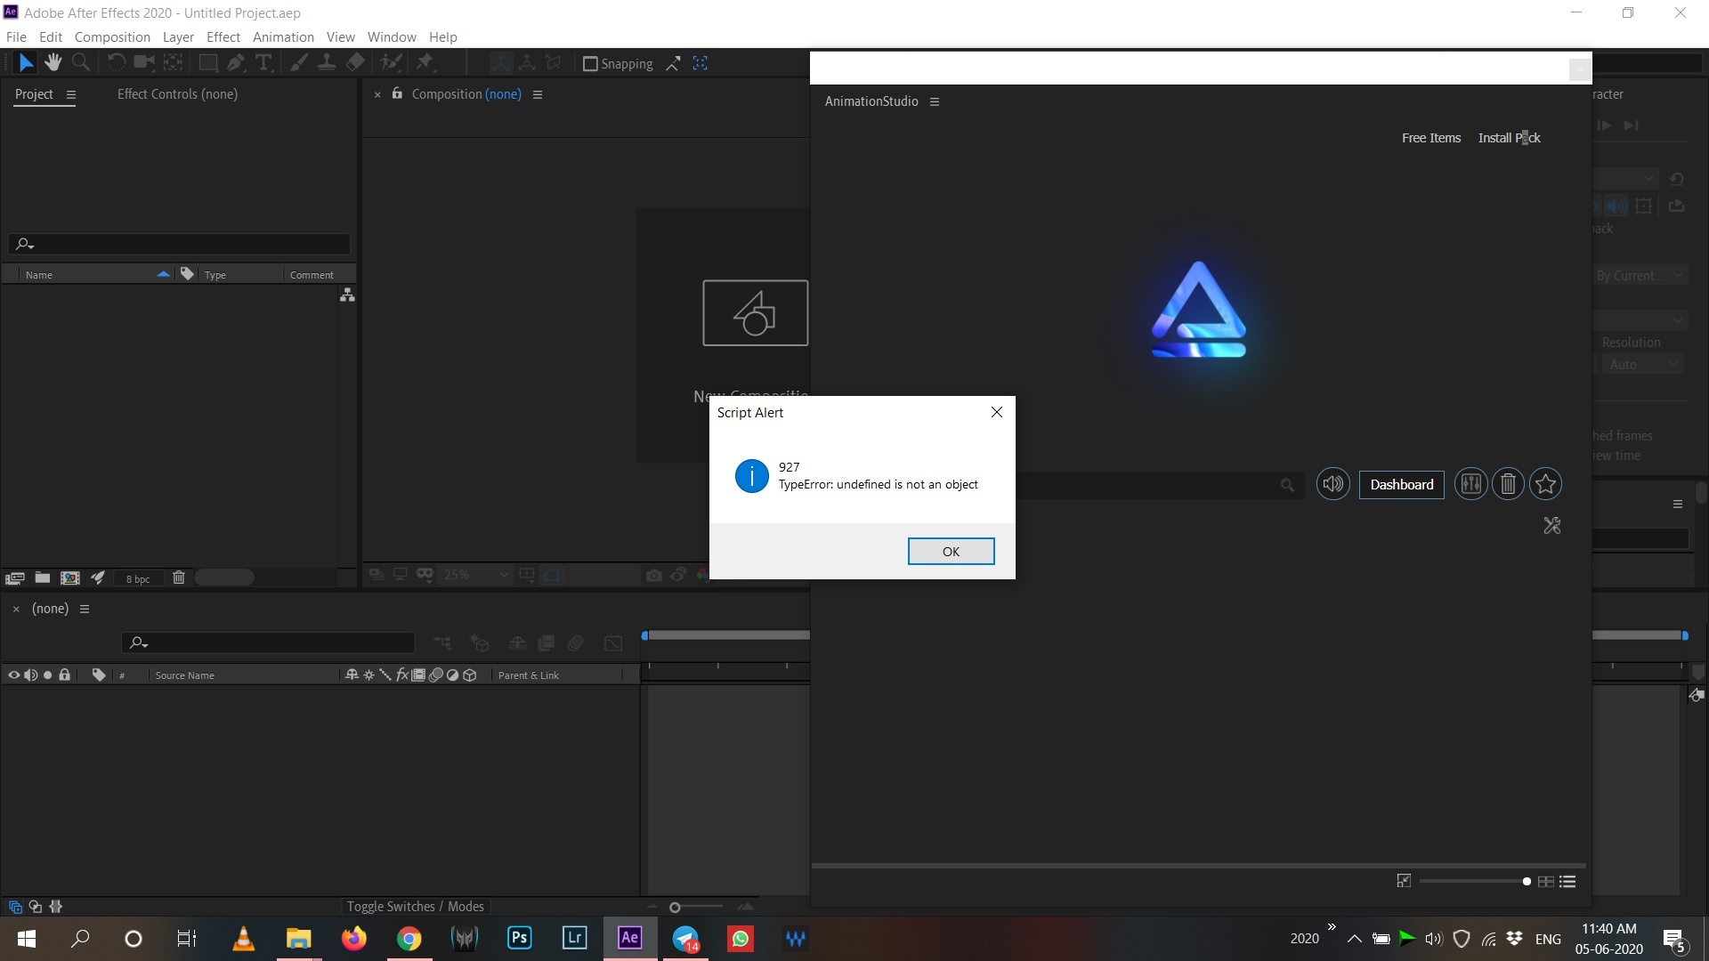This screenshot has height=961, width=1709.
Task: Toggle Switches / Modes in timeline
Action: [415, 906]
